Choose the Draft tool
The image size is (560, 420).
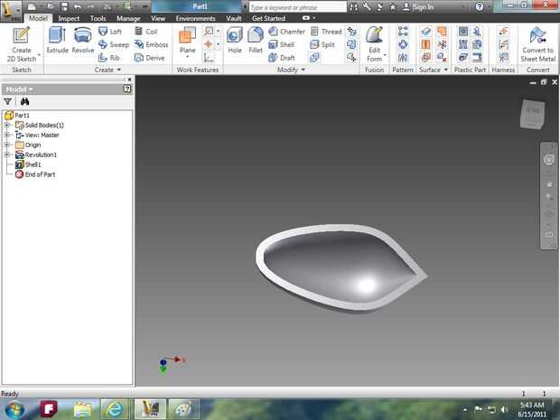[282, 58]
